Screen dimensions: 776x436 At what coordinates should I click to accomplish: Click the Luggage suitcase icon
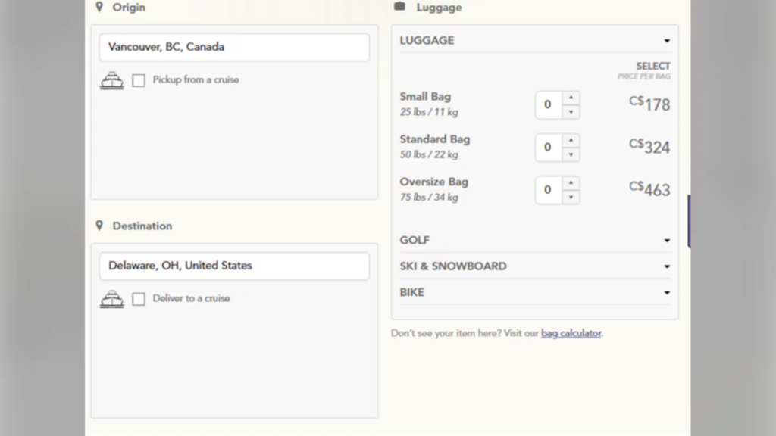(x=399, y=6)
